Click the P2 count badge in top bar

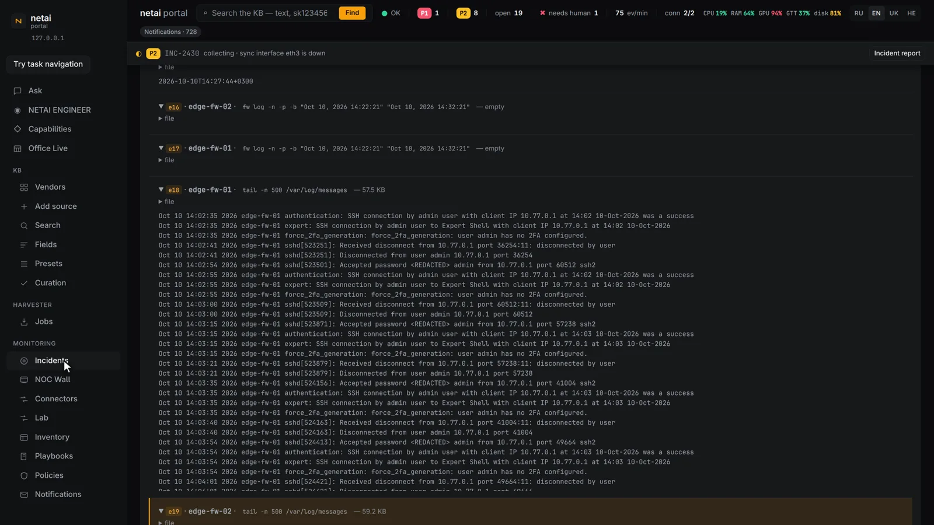(x=463, y=13)
